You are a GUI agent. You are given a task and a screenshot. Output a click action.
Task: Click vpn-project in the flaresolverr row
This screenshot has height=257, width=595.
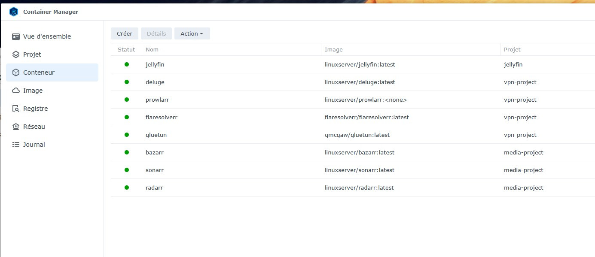[520, 117]
